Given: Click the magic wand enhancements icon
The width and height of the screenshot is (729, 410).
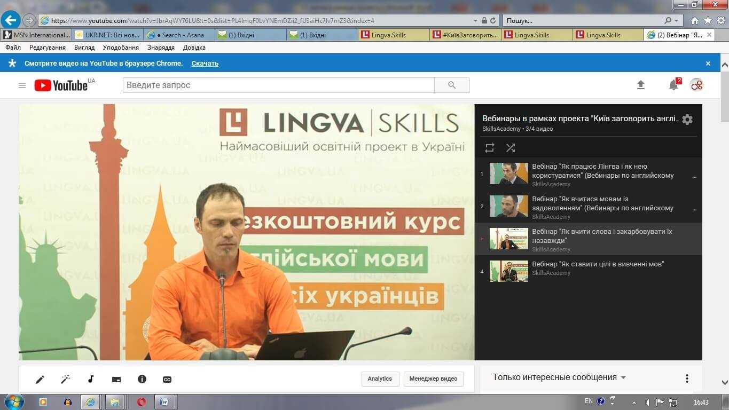Looking at the screenshot, I should [x=66, y=380].
